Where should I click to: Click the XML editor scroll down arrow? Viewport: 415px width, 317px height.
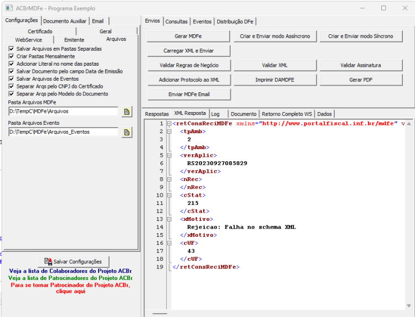coord(409,305)
